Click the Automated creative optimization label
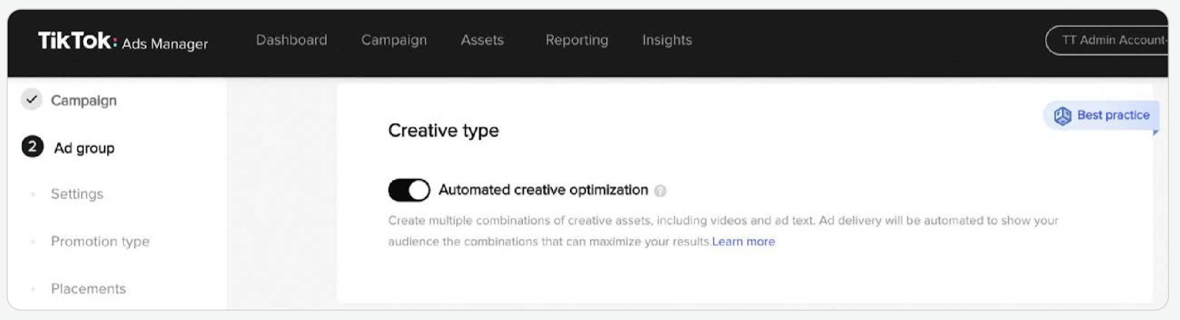 544,189
